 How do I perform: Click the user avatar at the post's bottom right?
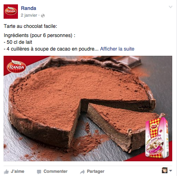165,170
